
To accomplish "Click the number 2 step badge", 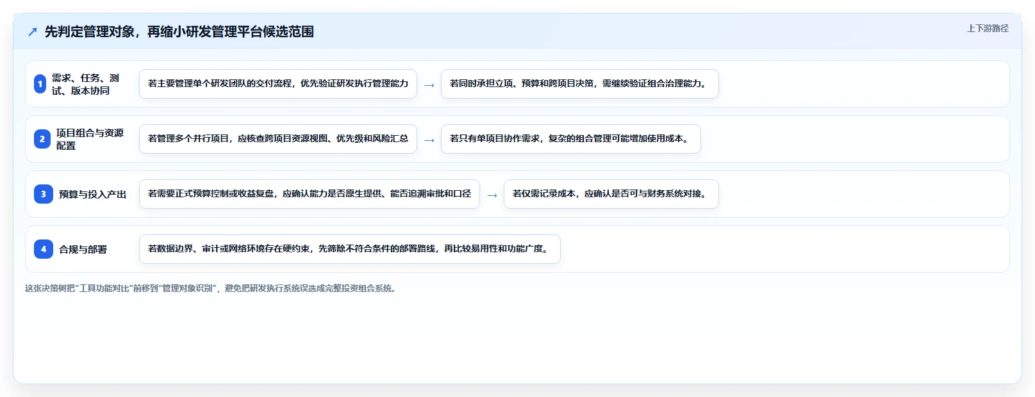I will (x=42, y=139).
